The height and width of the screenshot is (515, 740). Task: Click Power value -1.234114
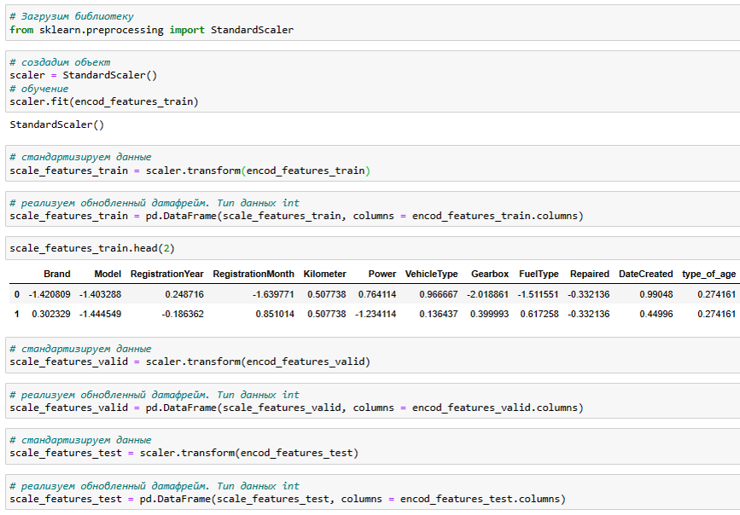click(376, 314)
